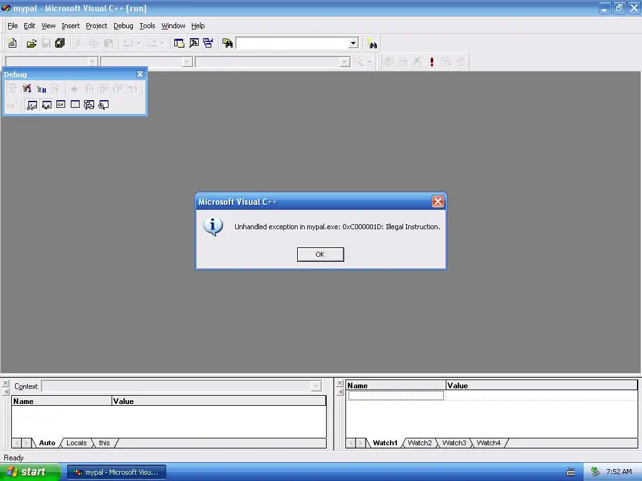Click the Run to Cursor icon
The width and height of the screenshot is (642, 481).
[x=132, y=89]
